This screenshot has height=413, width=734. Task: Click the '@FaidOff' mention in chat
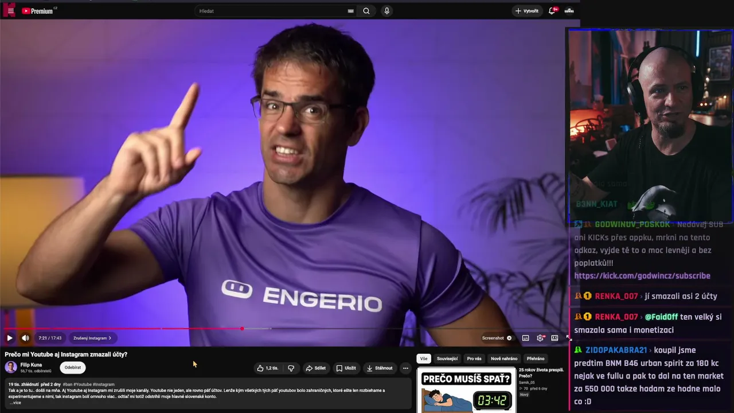click(661, 317)
